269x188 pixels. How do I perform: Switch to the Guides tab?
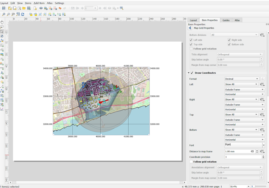point(226,20)
